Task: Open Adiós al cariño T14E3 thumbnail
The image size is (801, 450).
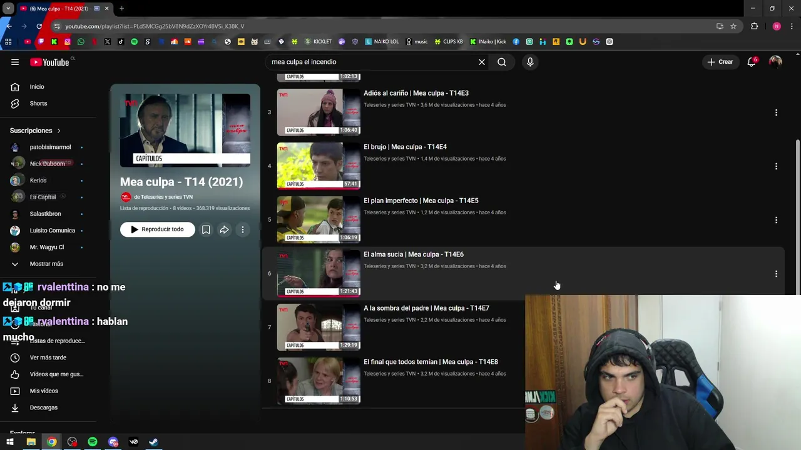Action: (319, 112)
